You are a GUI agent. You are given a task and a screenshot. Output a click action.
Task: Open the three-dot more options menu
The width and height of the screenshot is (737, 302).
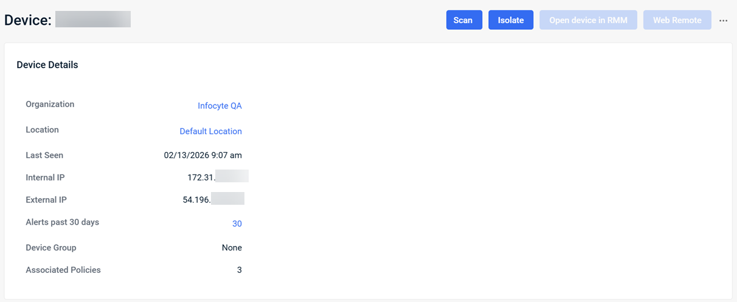[x=723, y=20]
